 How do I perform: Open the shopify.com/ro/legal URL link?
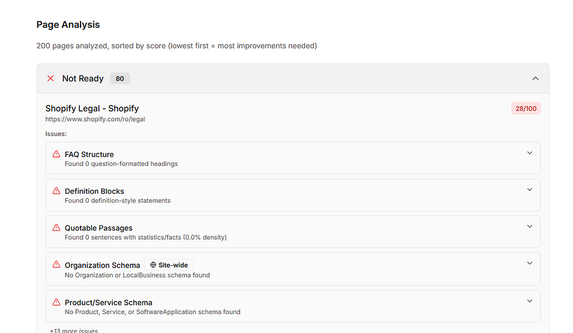[x=95, y=119]
